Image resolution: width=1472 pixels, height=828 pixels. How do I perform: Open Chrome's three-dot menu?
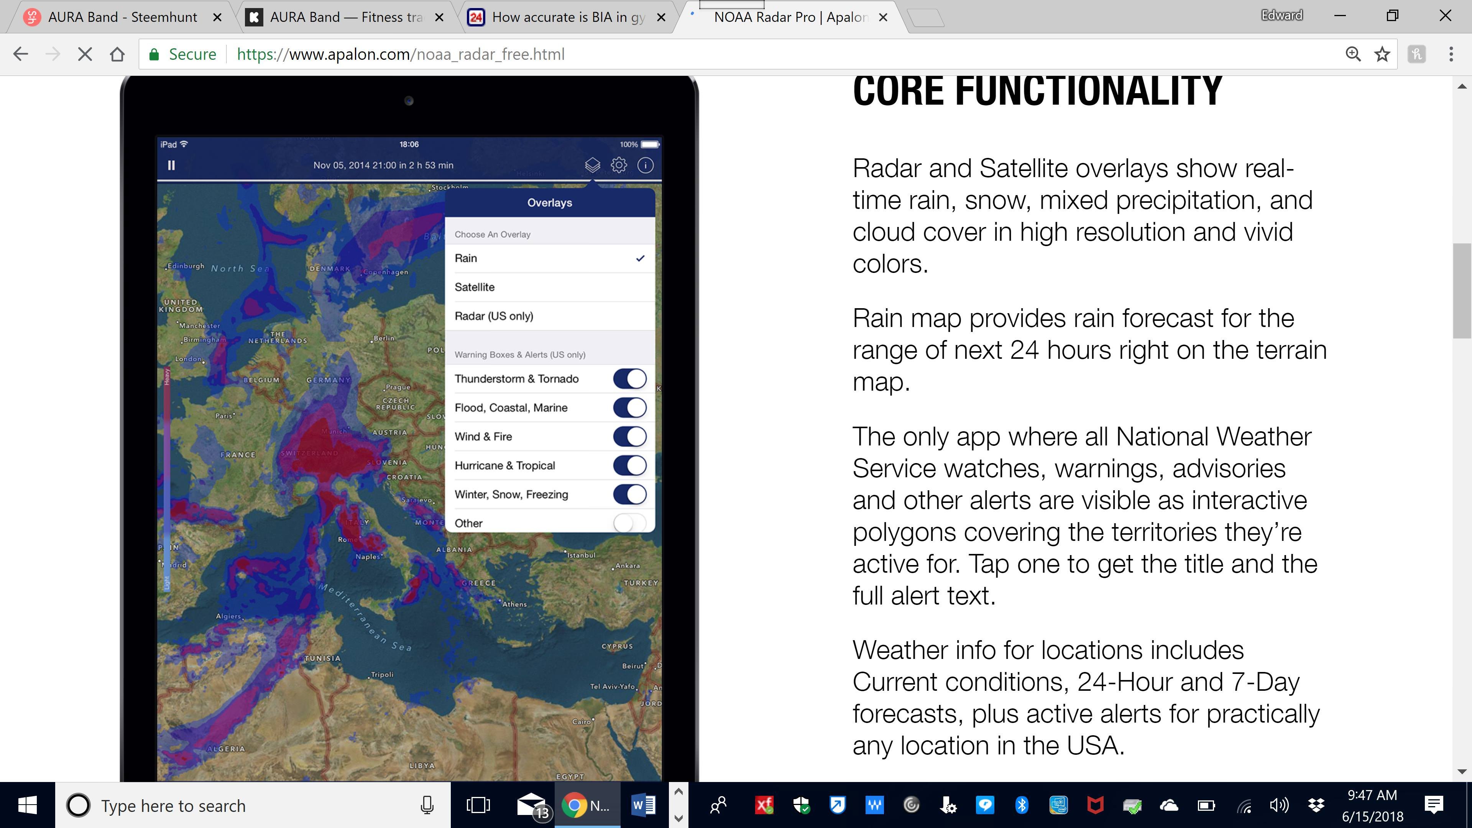coord(1451,54)
